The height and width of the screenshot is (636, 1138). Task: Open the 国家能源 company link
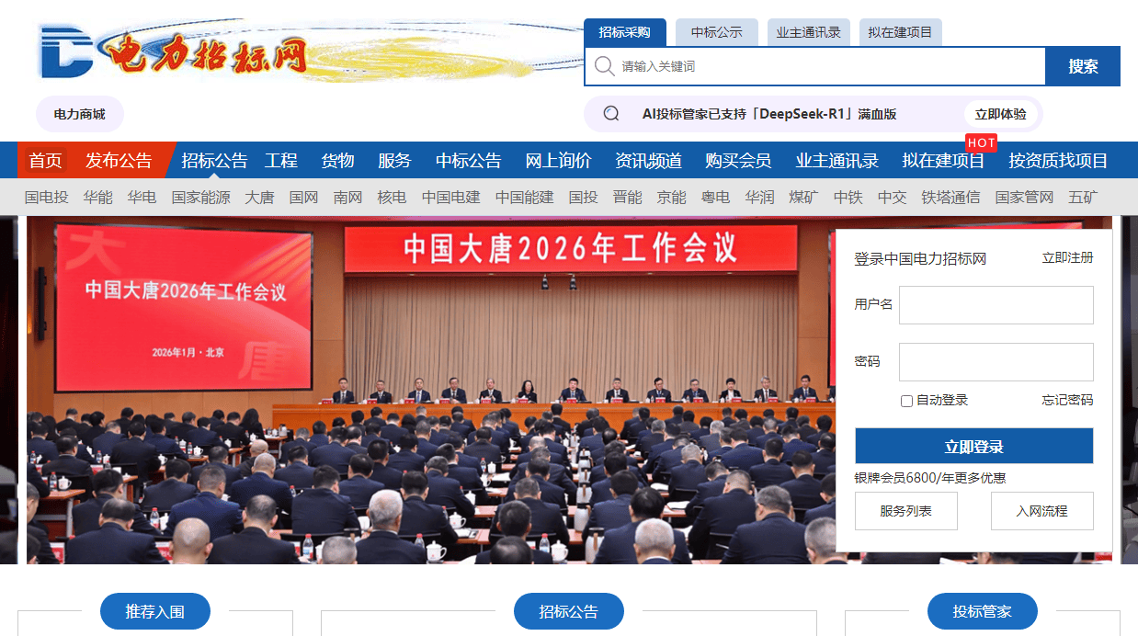pyautogui.click(x=200, y=197)
